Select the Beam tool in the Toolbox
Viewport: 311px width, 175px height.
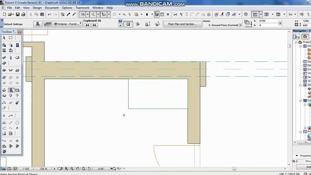pyautogui.click(x=4, y=57)
